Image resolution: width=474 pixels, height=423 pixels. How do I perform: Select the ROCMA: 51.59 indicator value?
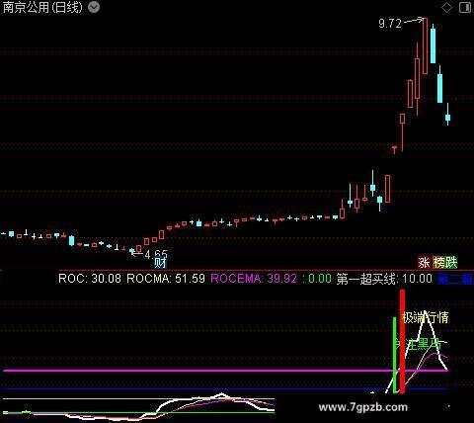(x=166, y=279)
